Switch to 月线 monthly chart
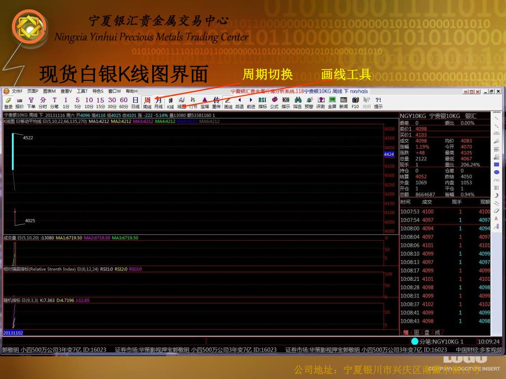The image size is (506, 379). (159, 103)
